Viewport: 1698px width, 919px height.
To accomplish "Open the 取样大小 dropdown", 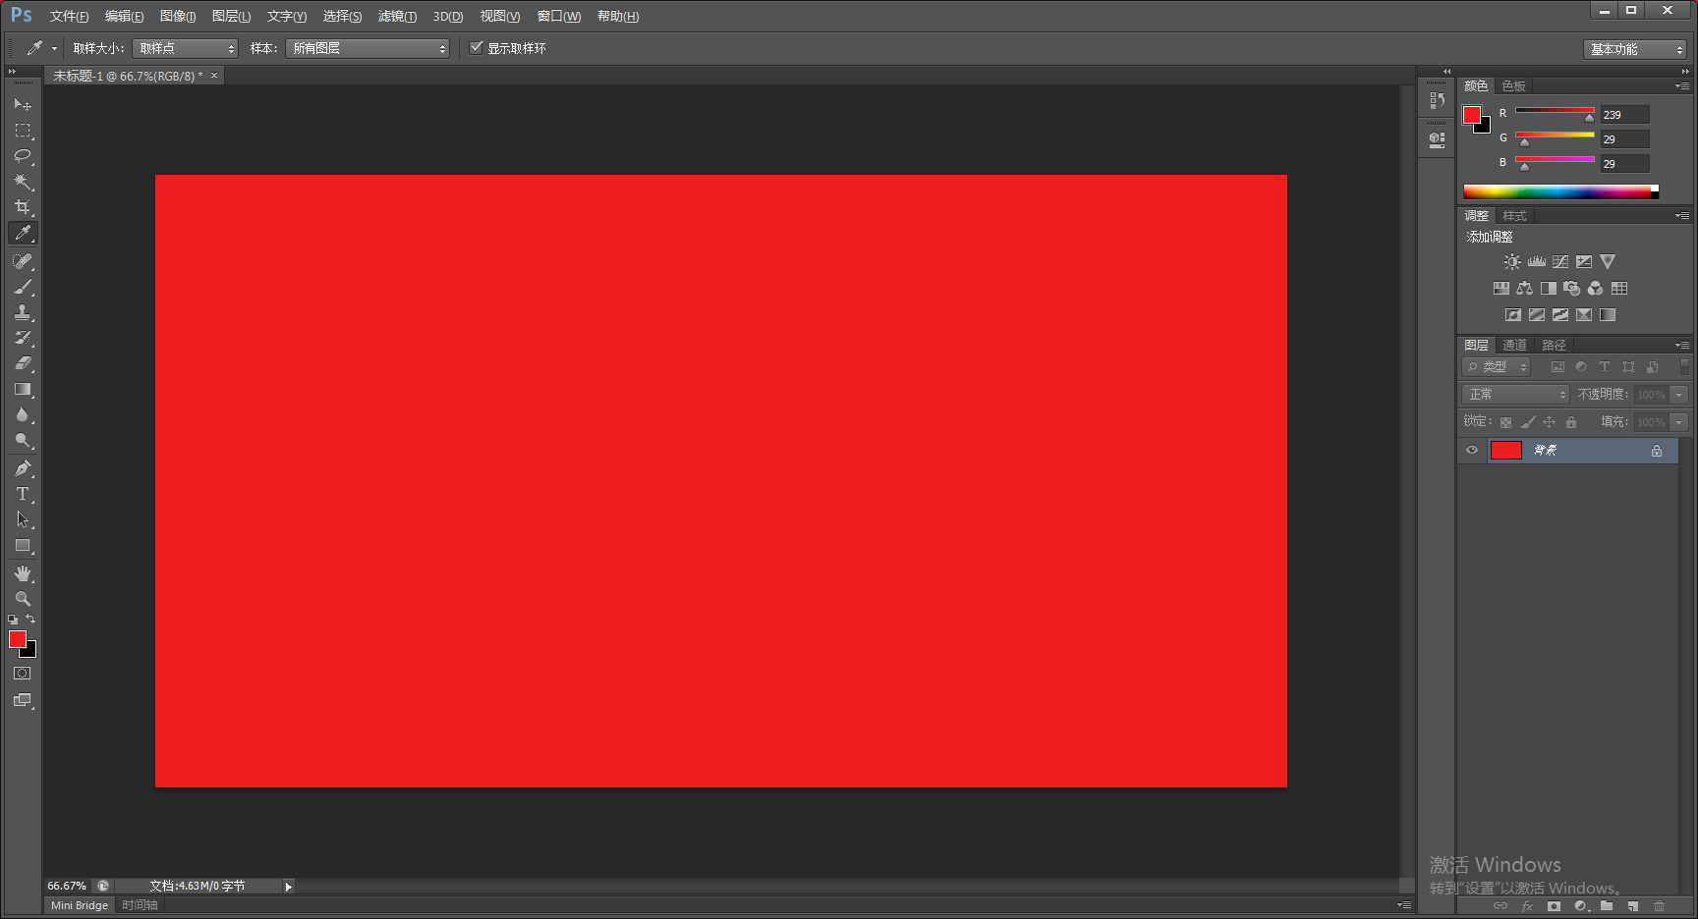I will pos(185,48).
